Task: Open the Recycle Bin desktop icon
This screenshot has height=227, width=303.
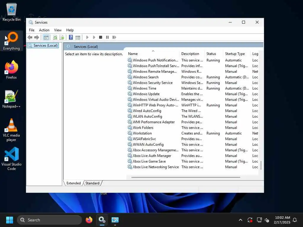Action: click(12, 12)
